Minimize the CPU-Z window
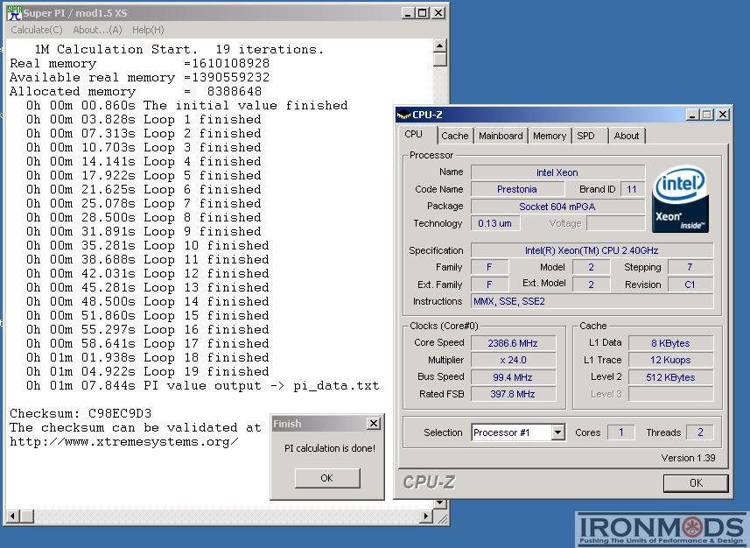 693,115
